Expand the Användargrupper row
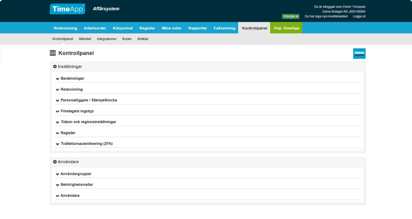The height and width of the screenshot is (219, 412). pyautogui.click(x=76, y=174)
